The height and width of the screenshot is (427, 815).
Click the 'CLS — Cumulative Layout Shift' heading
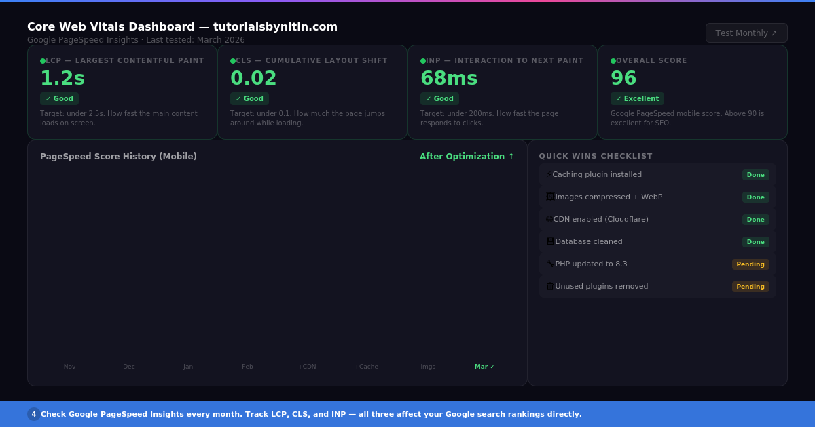click(x=312, y=61)
